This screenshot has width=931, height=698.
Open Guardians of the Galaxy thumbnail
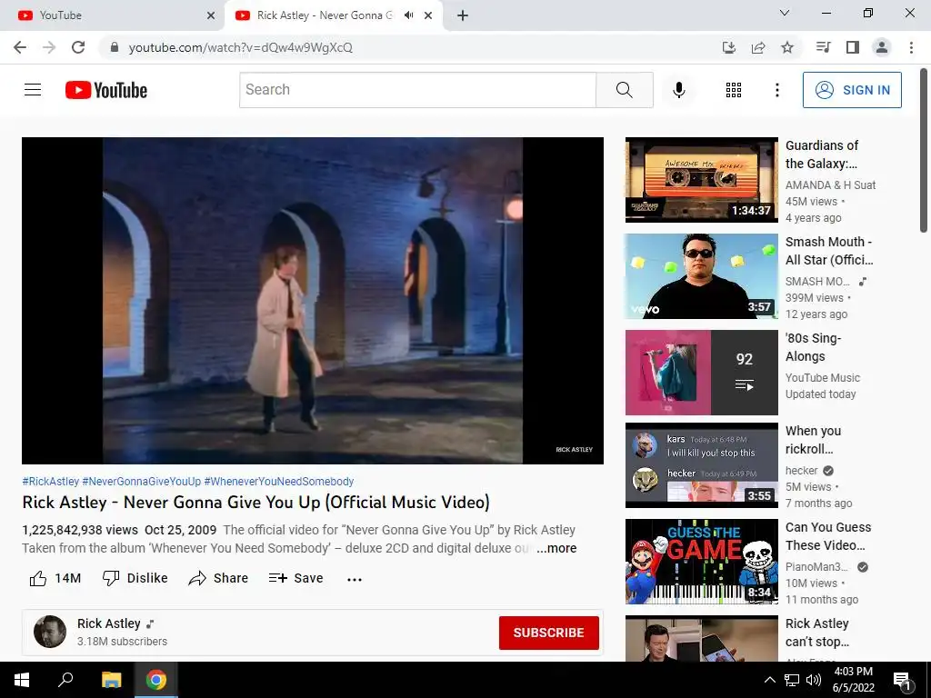coord(701,180)
